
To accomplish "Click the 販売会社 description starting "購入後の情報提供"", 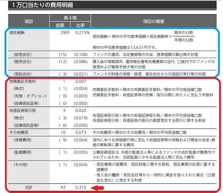I will pyautogui.click(x=154, y=64).
